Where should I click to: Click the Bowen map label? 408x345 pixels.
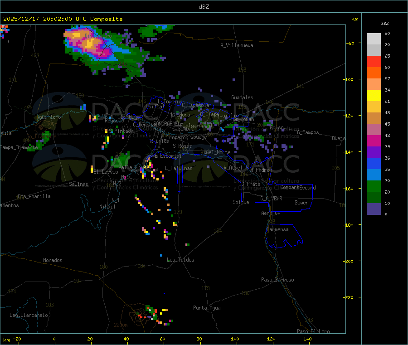click(x=302, y=203)
